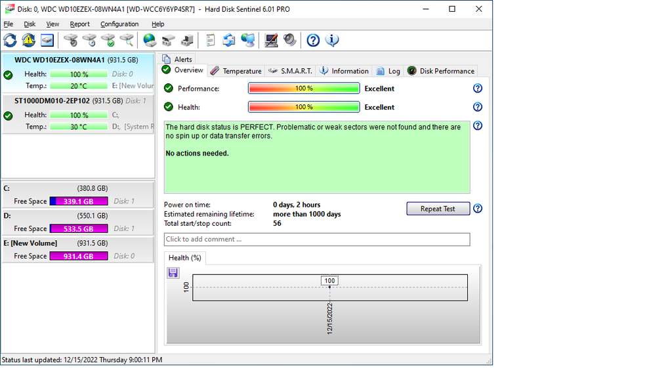672x378 pixels.
Task: Open the View menu
Action: click(x=52, y=24)
